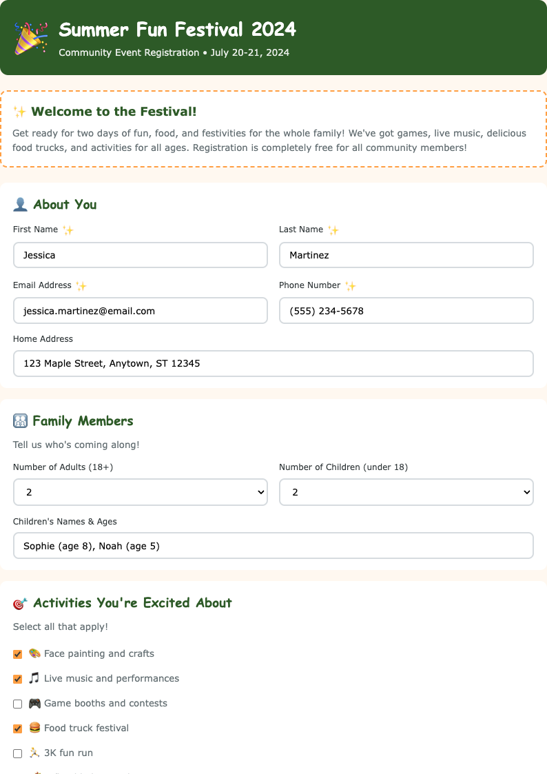This screenshot has height=774, width=547.
Task: Click the dart target icon beside Activities heading
Action: [19, 602]
